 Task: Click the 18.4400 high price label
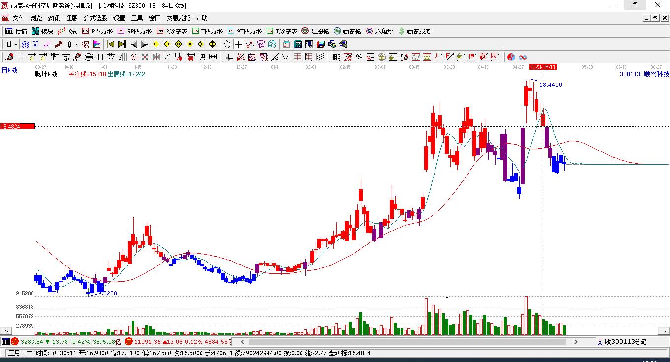[x=551, y=85]
